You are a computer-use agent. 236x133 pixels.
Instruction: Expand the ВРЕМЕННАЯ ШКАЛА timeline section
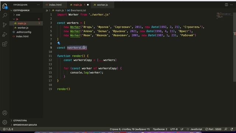[x=25, y=125]
